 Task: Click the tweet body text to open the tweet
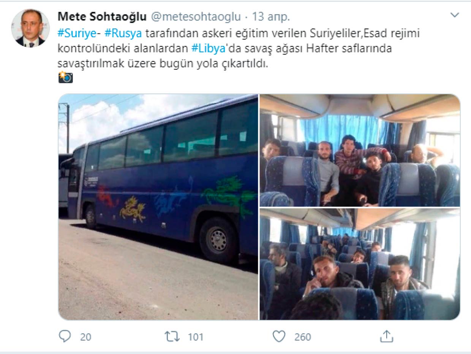click(239, 49)
